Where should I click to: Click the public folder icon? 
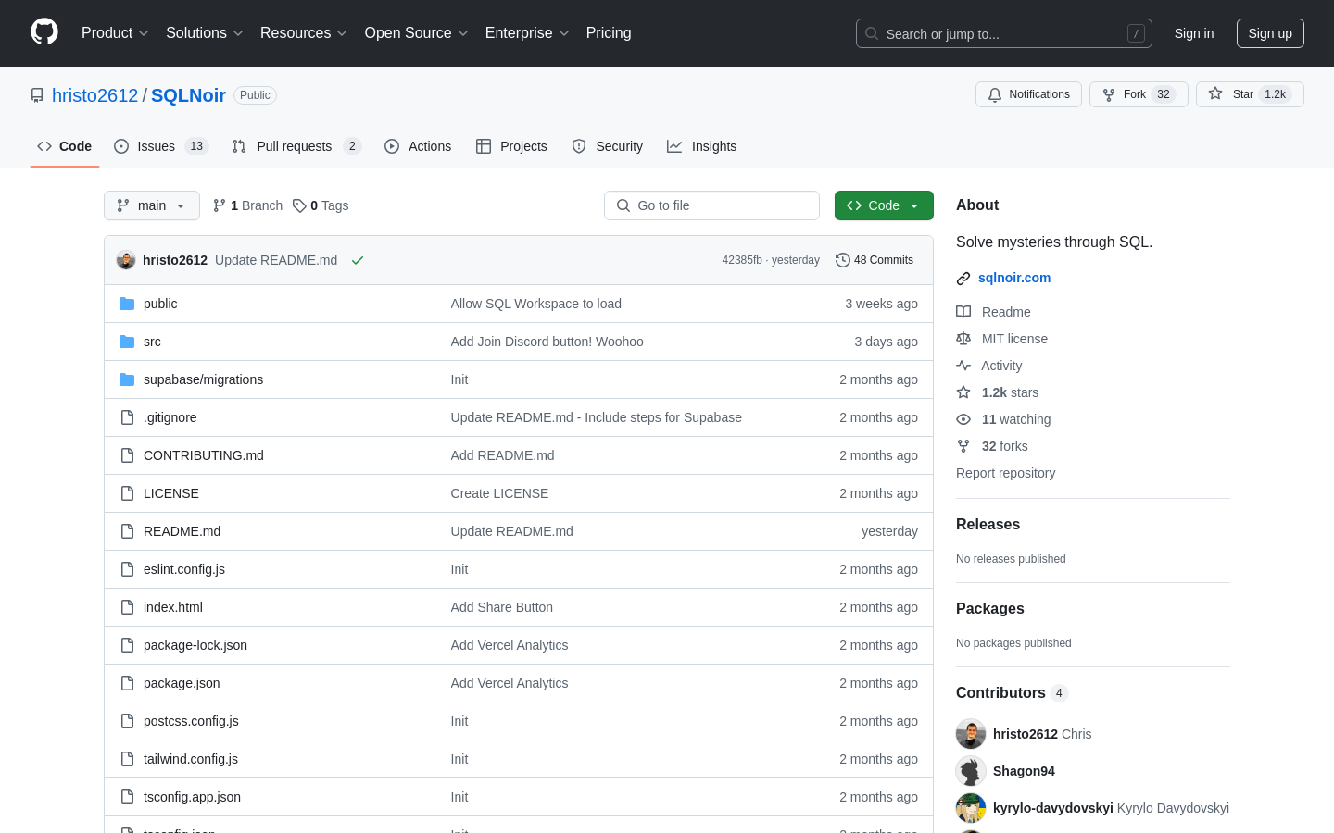(x=127, y=304)
